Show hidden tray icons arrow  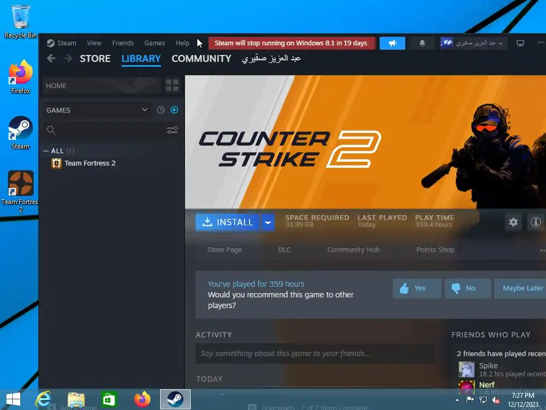457,400
